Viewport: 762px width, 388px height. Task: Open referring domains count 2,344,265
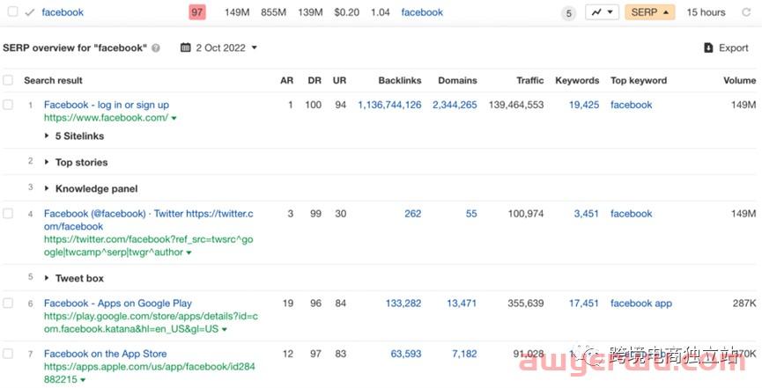pos(455,105)
